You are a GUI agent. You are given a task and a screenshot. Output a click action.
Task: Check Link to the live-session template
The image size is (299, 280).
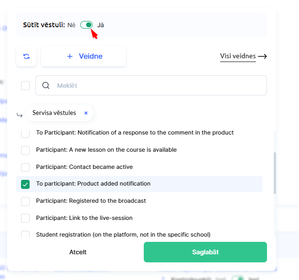click(x=25, y=218)
